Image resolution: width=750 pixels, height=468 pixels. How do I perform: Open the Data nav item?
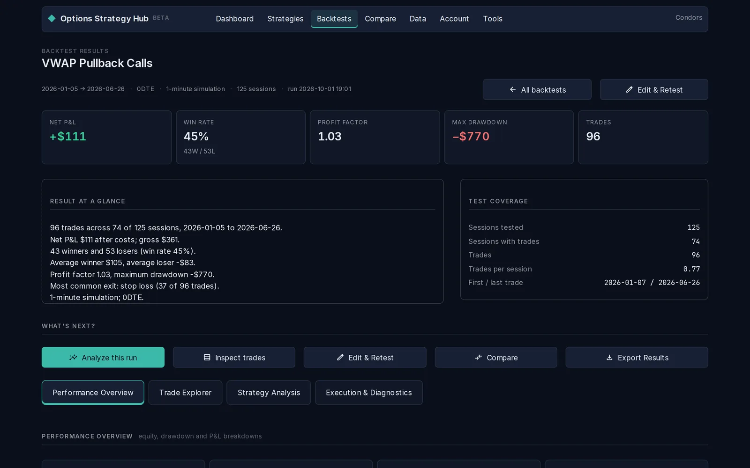pos(418,19)
